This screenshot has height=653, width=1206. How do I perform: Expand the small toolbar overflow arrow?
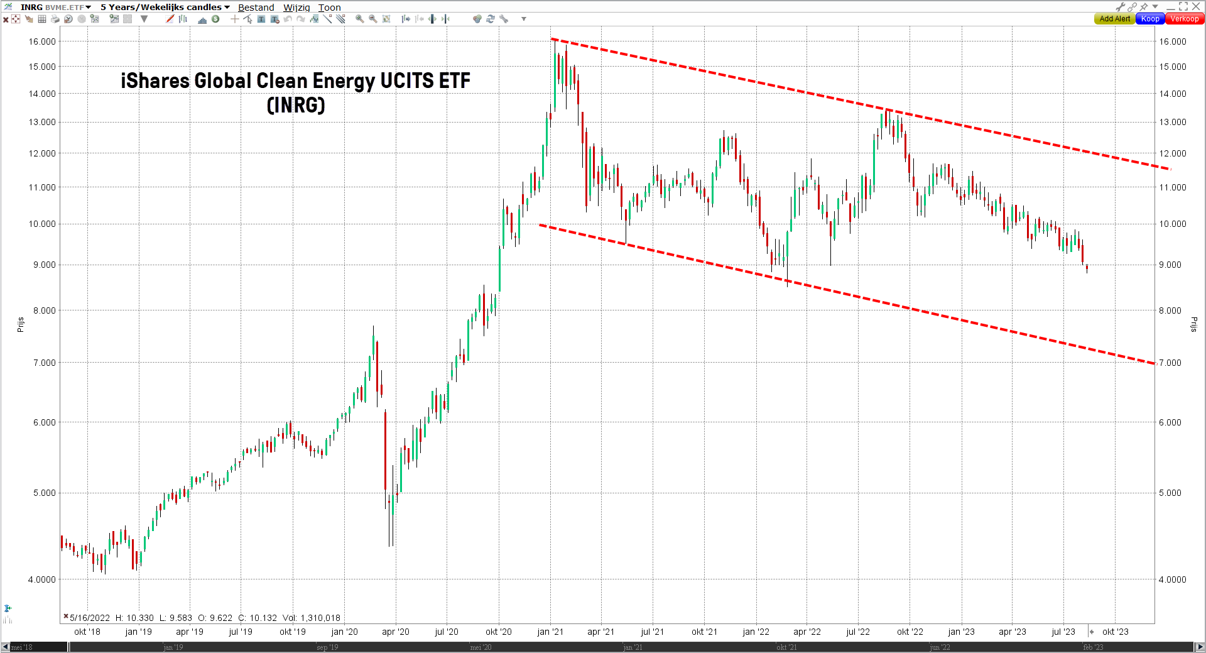click(x=523, y=19)
